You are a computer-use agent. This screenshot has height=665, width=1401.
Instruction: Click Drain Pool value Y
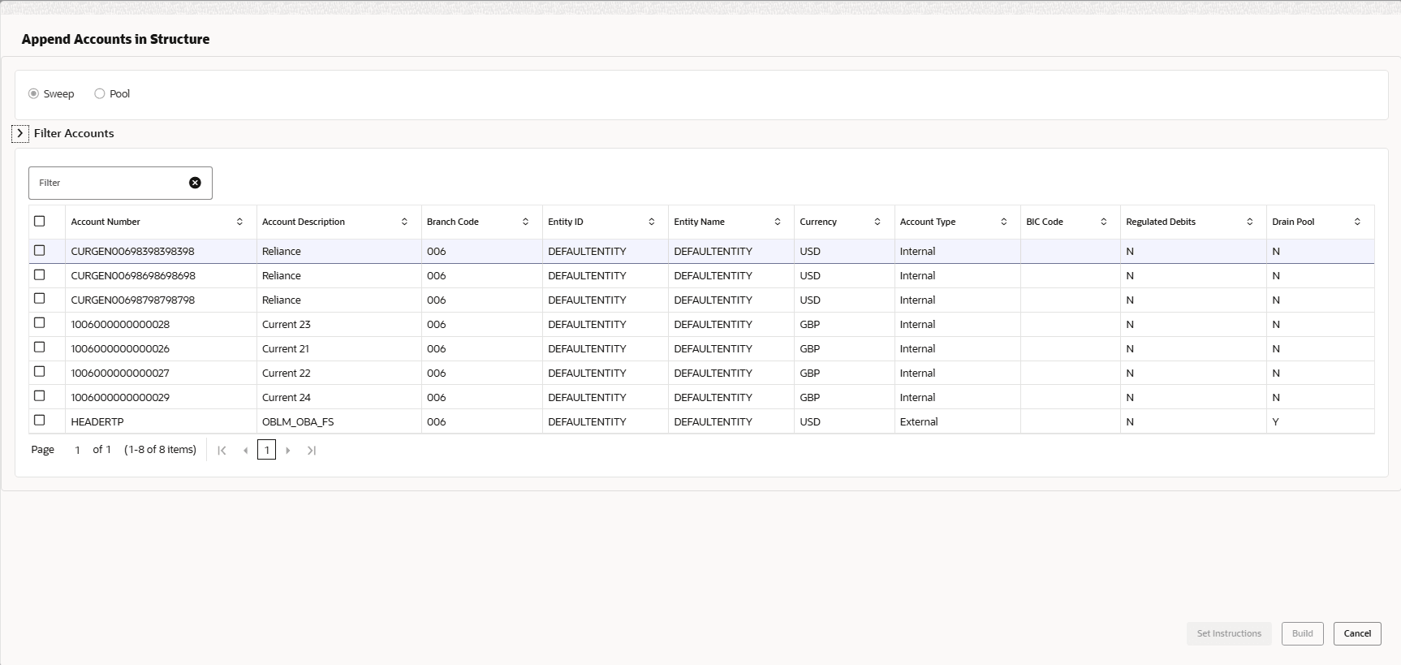pyautogui.click(x=1321, y=421)
